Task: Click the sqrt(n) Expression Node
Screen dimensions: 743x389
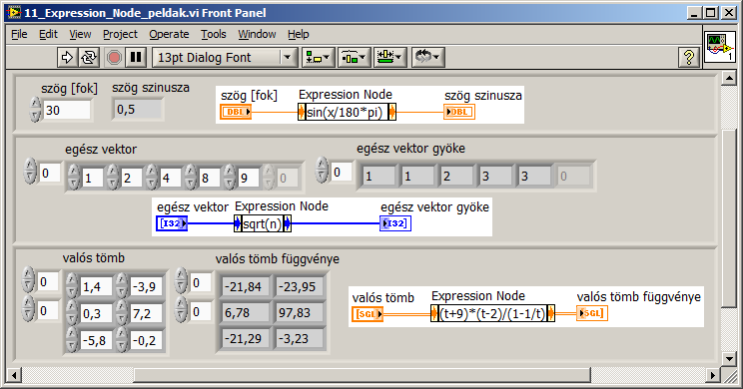Action: click(263, 223)
